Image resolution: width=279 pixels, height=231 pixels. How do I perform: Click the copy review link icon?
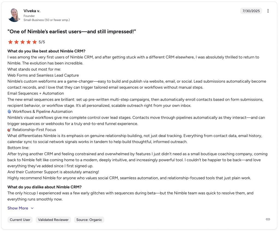click(268, 219)
